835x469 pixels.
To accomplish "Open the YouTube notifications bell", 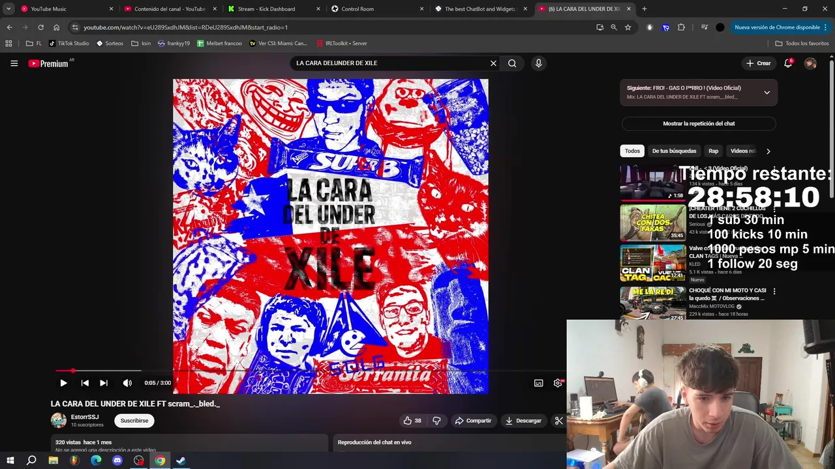I will tap(788, 63).
